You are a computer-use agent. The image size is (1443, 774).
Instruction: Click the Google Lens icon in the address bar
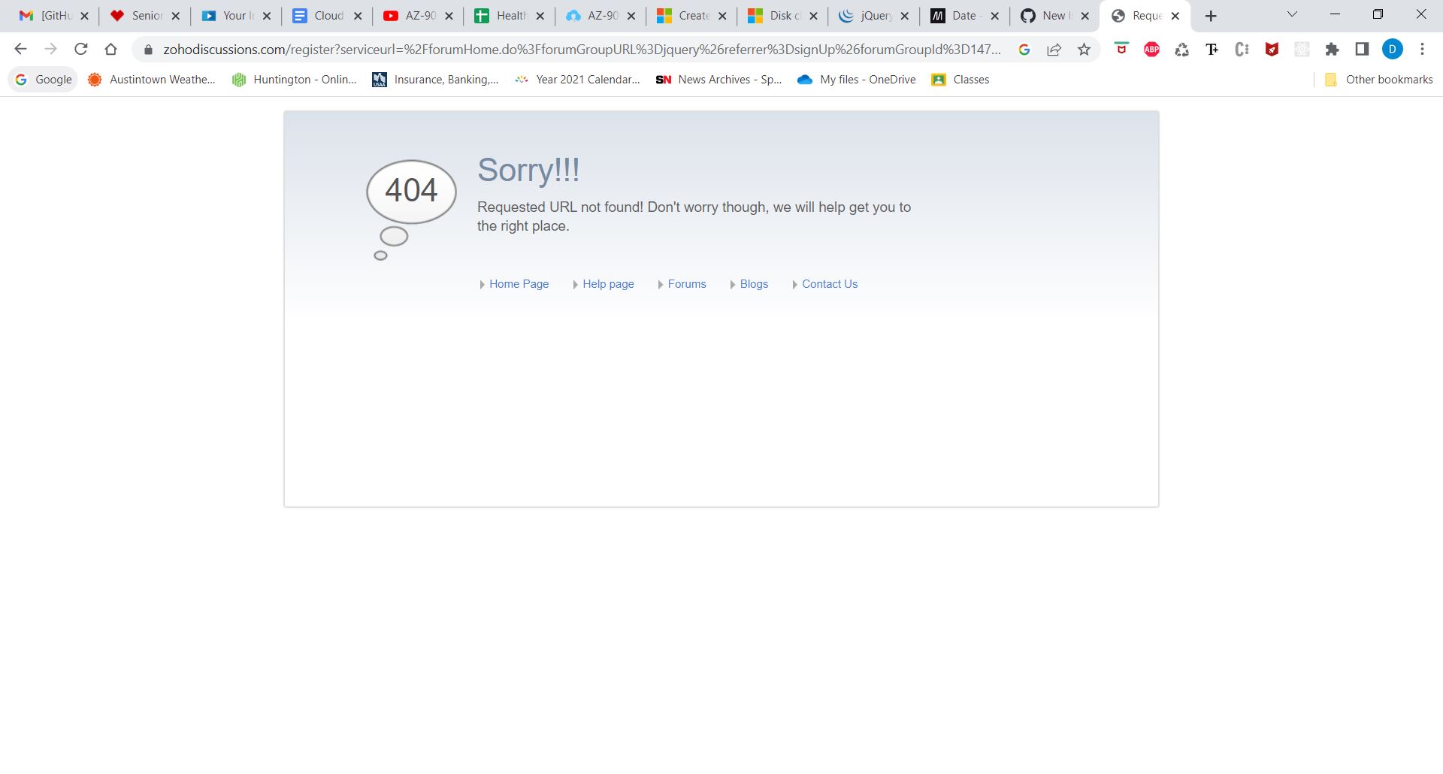[1025, 49]
